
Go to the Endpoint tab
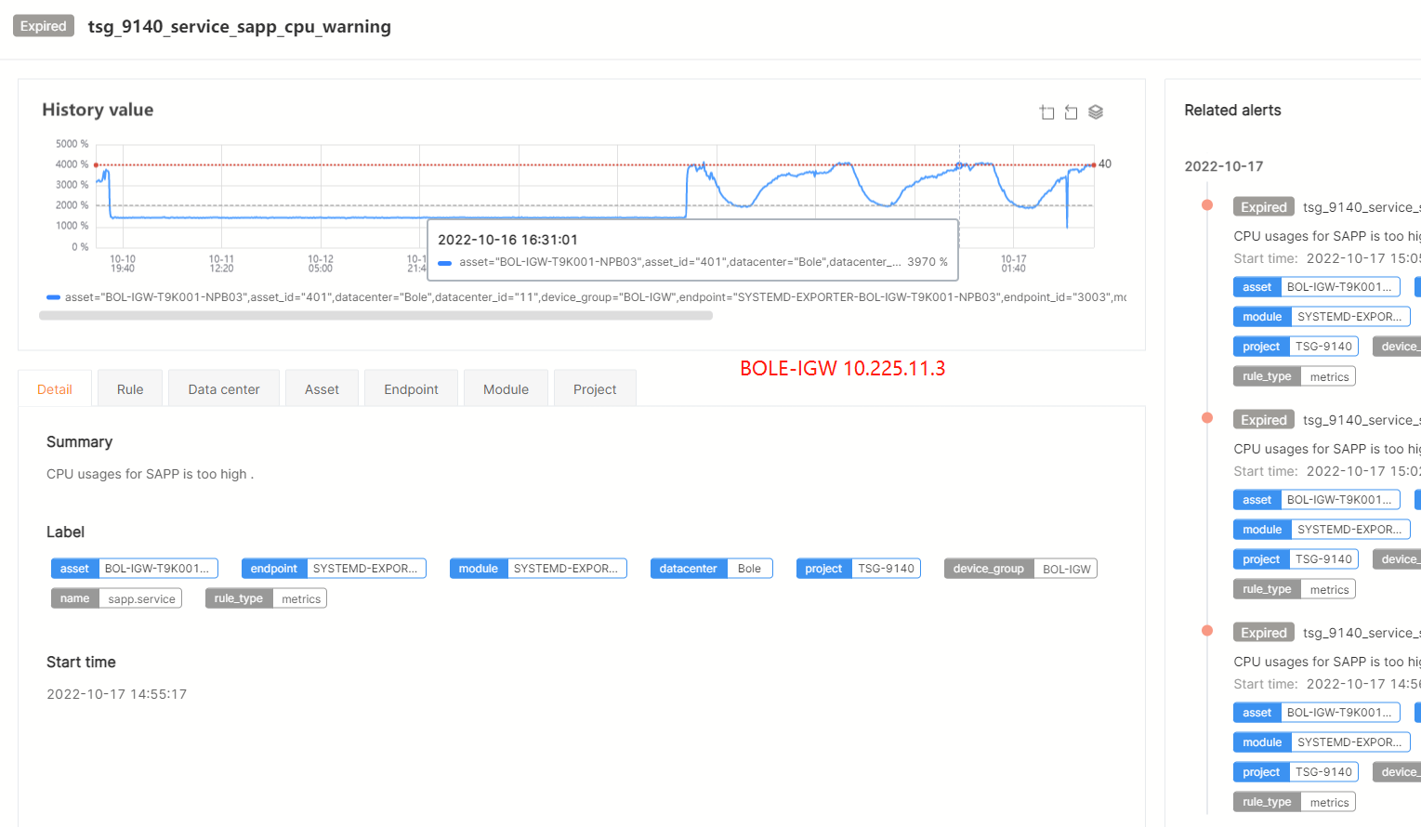(x=411, y=389)
